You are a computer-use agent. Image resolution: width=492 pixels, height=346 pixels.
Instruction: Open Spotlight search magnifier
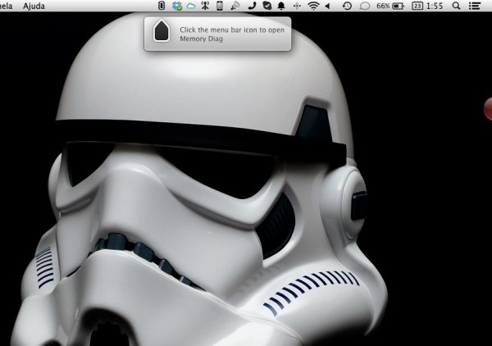(457, 6)
